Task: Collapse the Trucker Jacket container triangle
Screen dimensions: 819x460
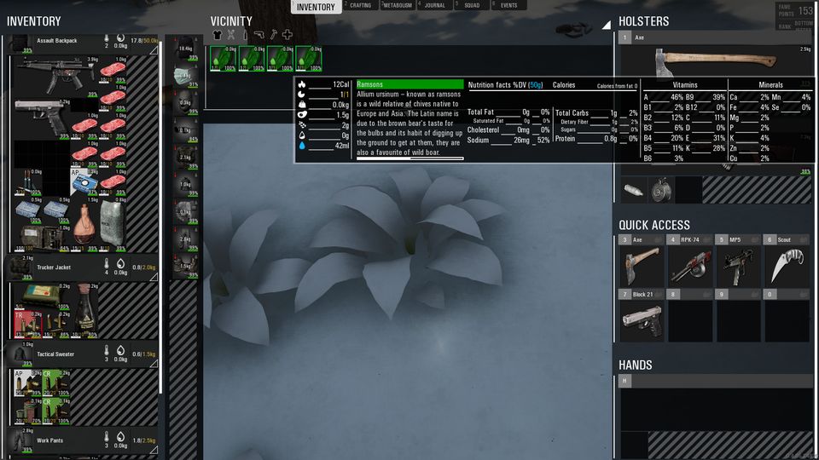Action: coord(154,278)
